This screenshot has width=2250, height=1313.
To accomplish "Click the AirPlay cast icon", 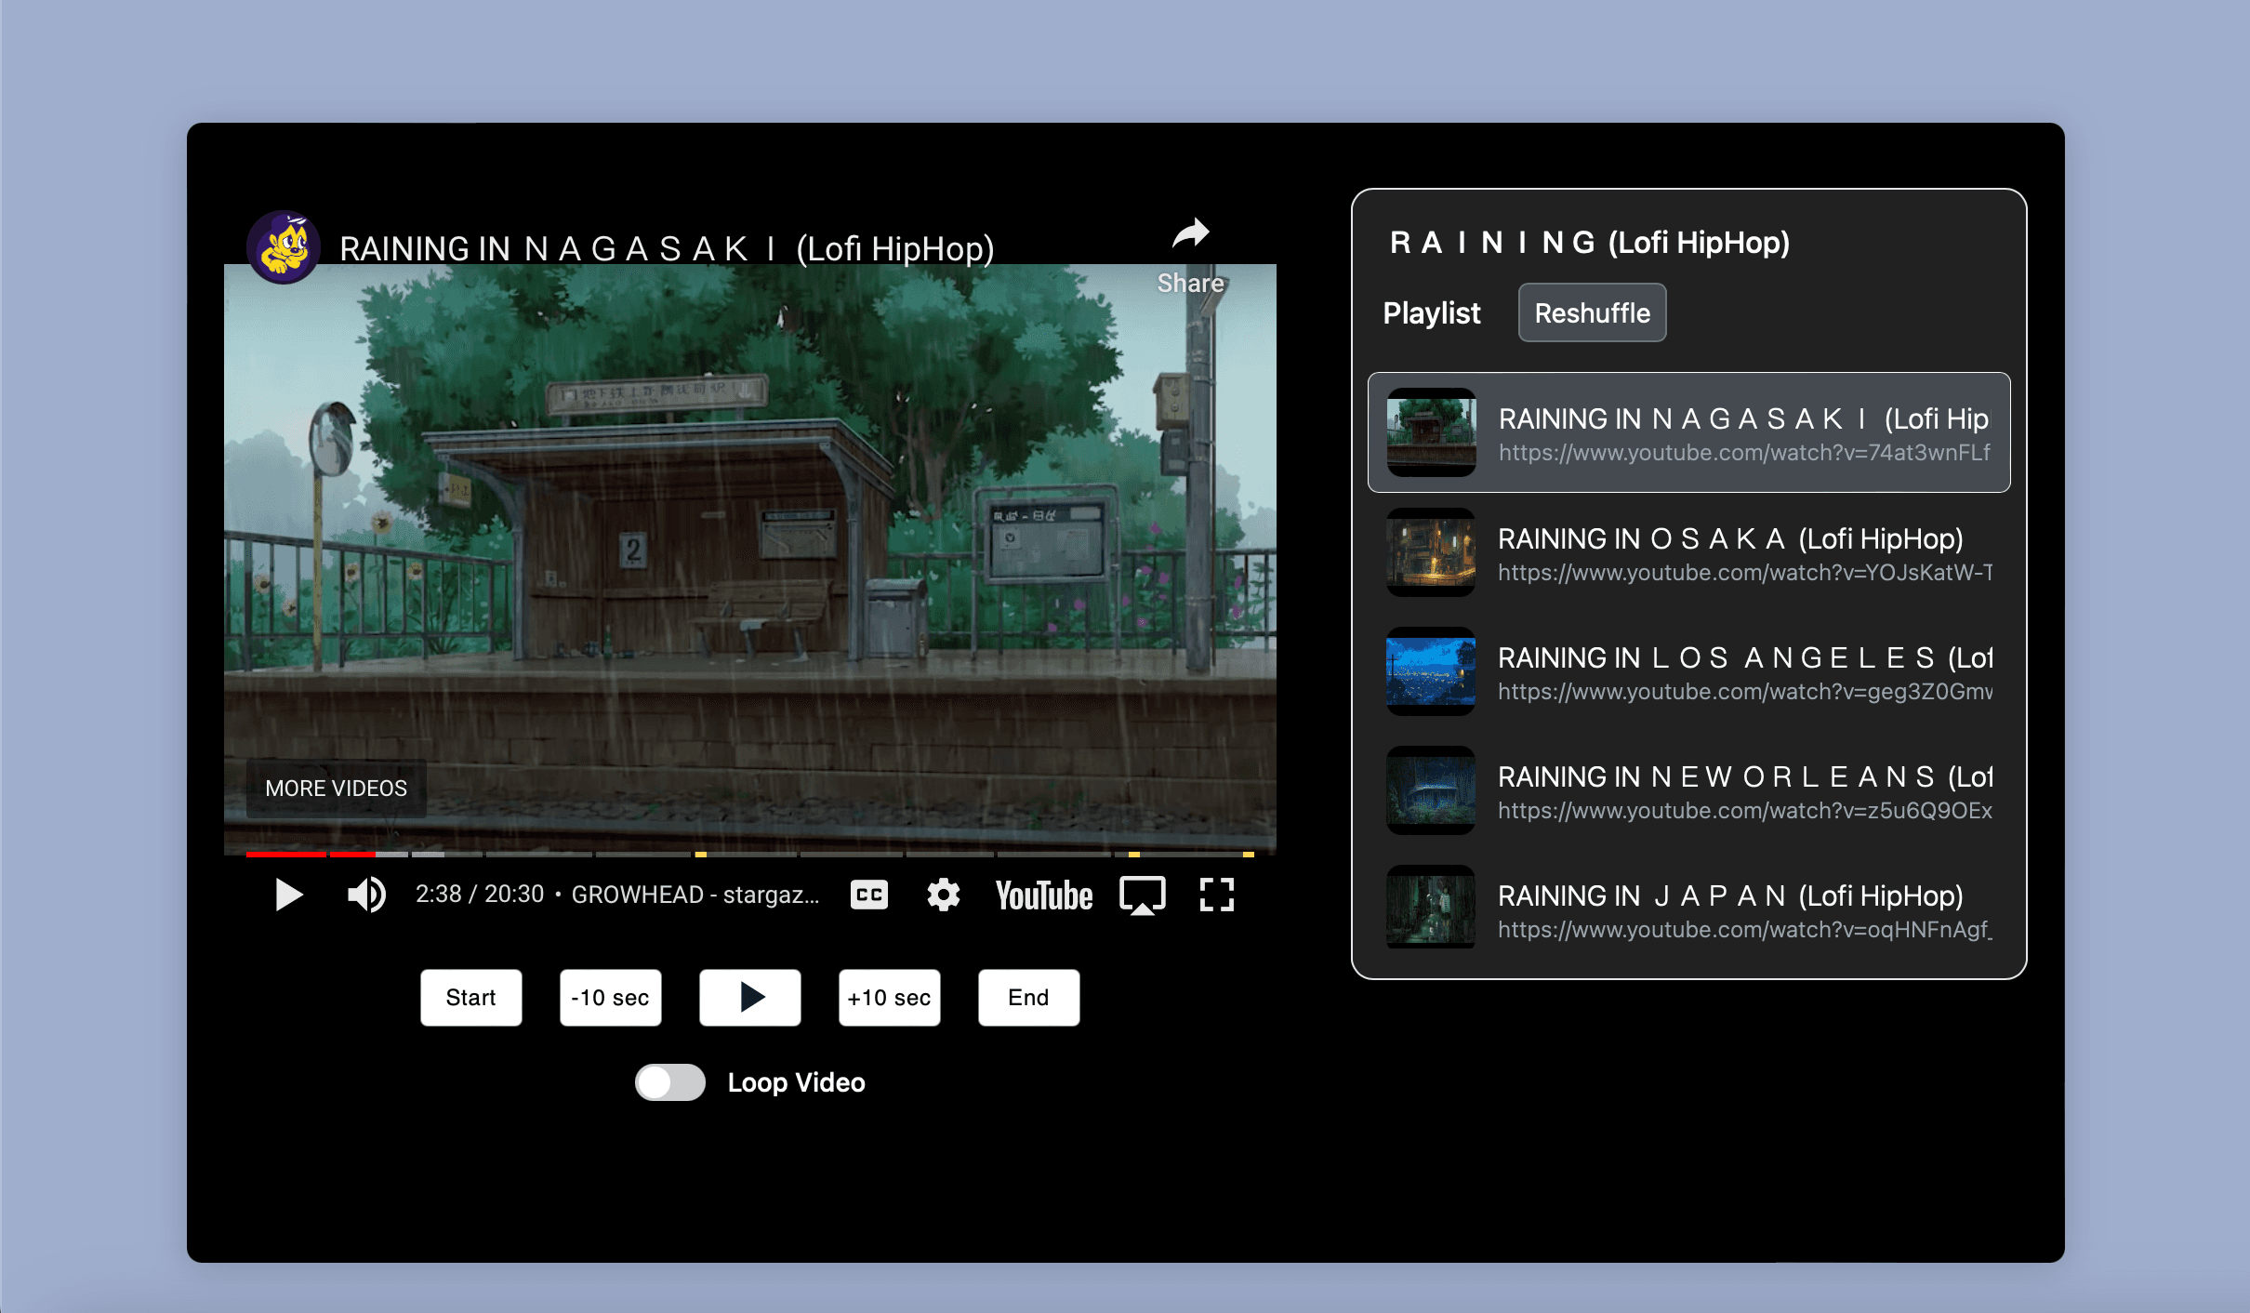I will (x=1142, y=895).
